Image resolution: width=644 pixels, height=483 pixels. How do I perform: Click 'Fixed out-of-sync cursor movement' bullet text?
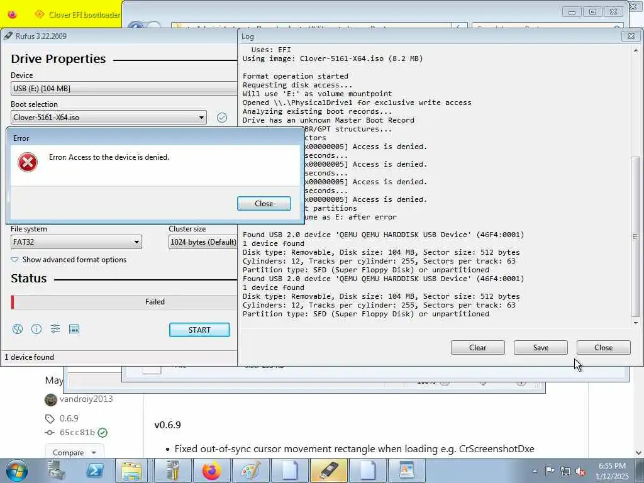(355, 449)
